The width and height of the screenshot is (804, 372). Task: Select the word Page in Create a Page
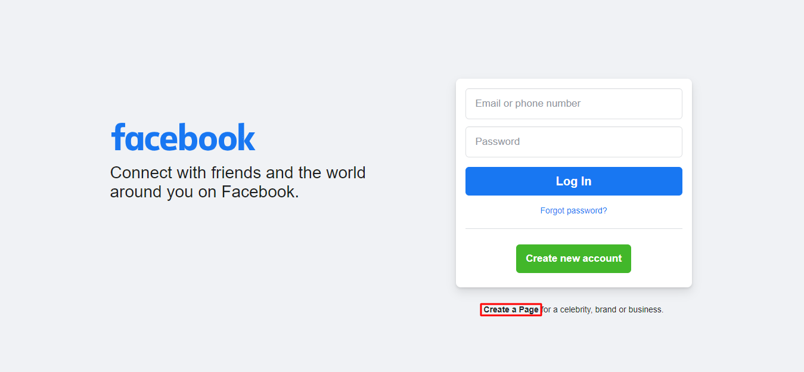529,309
